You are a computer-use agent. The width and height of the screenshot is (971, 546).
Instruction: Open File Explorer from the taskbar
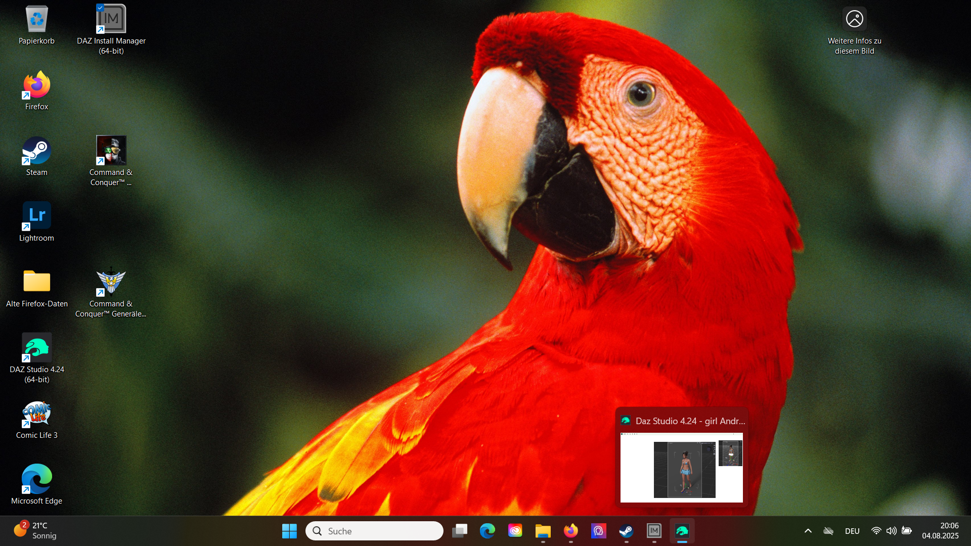tap(543, 531)
